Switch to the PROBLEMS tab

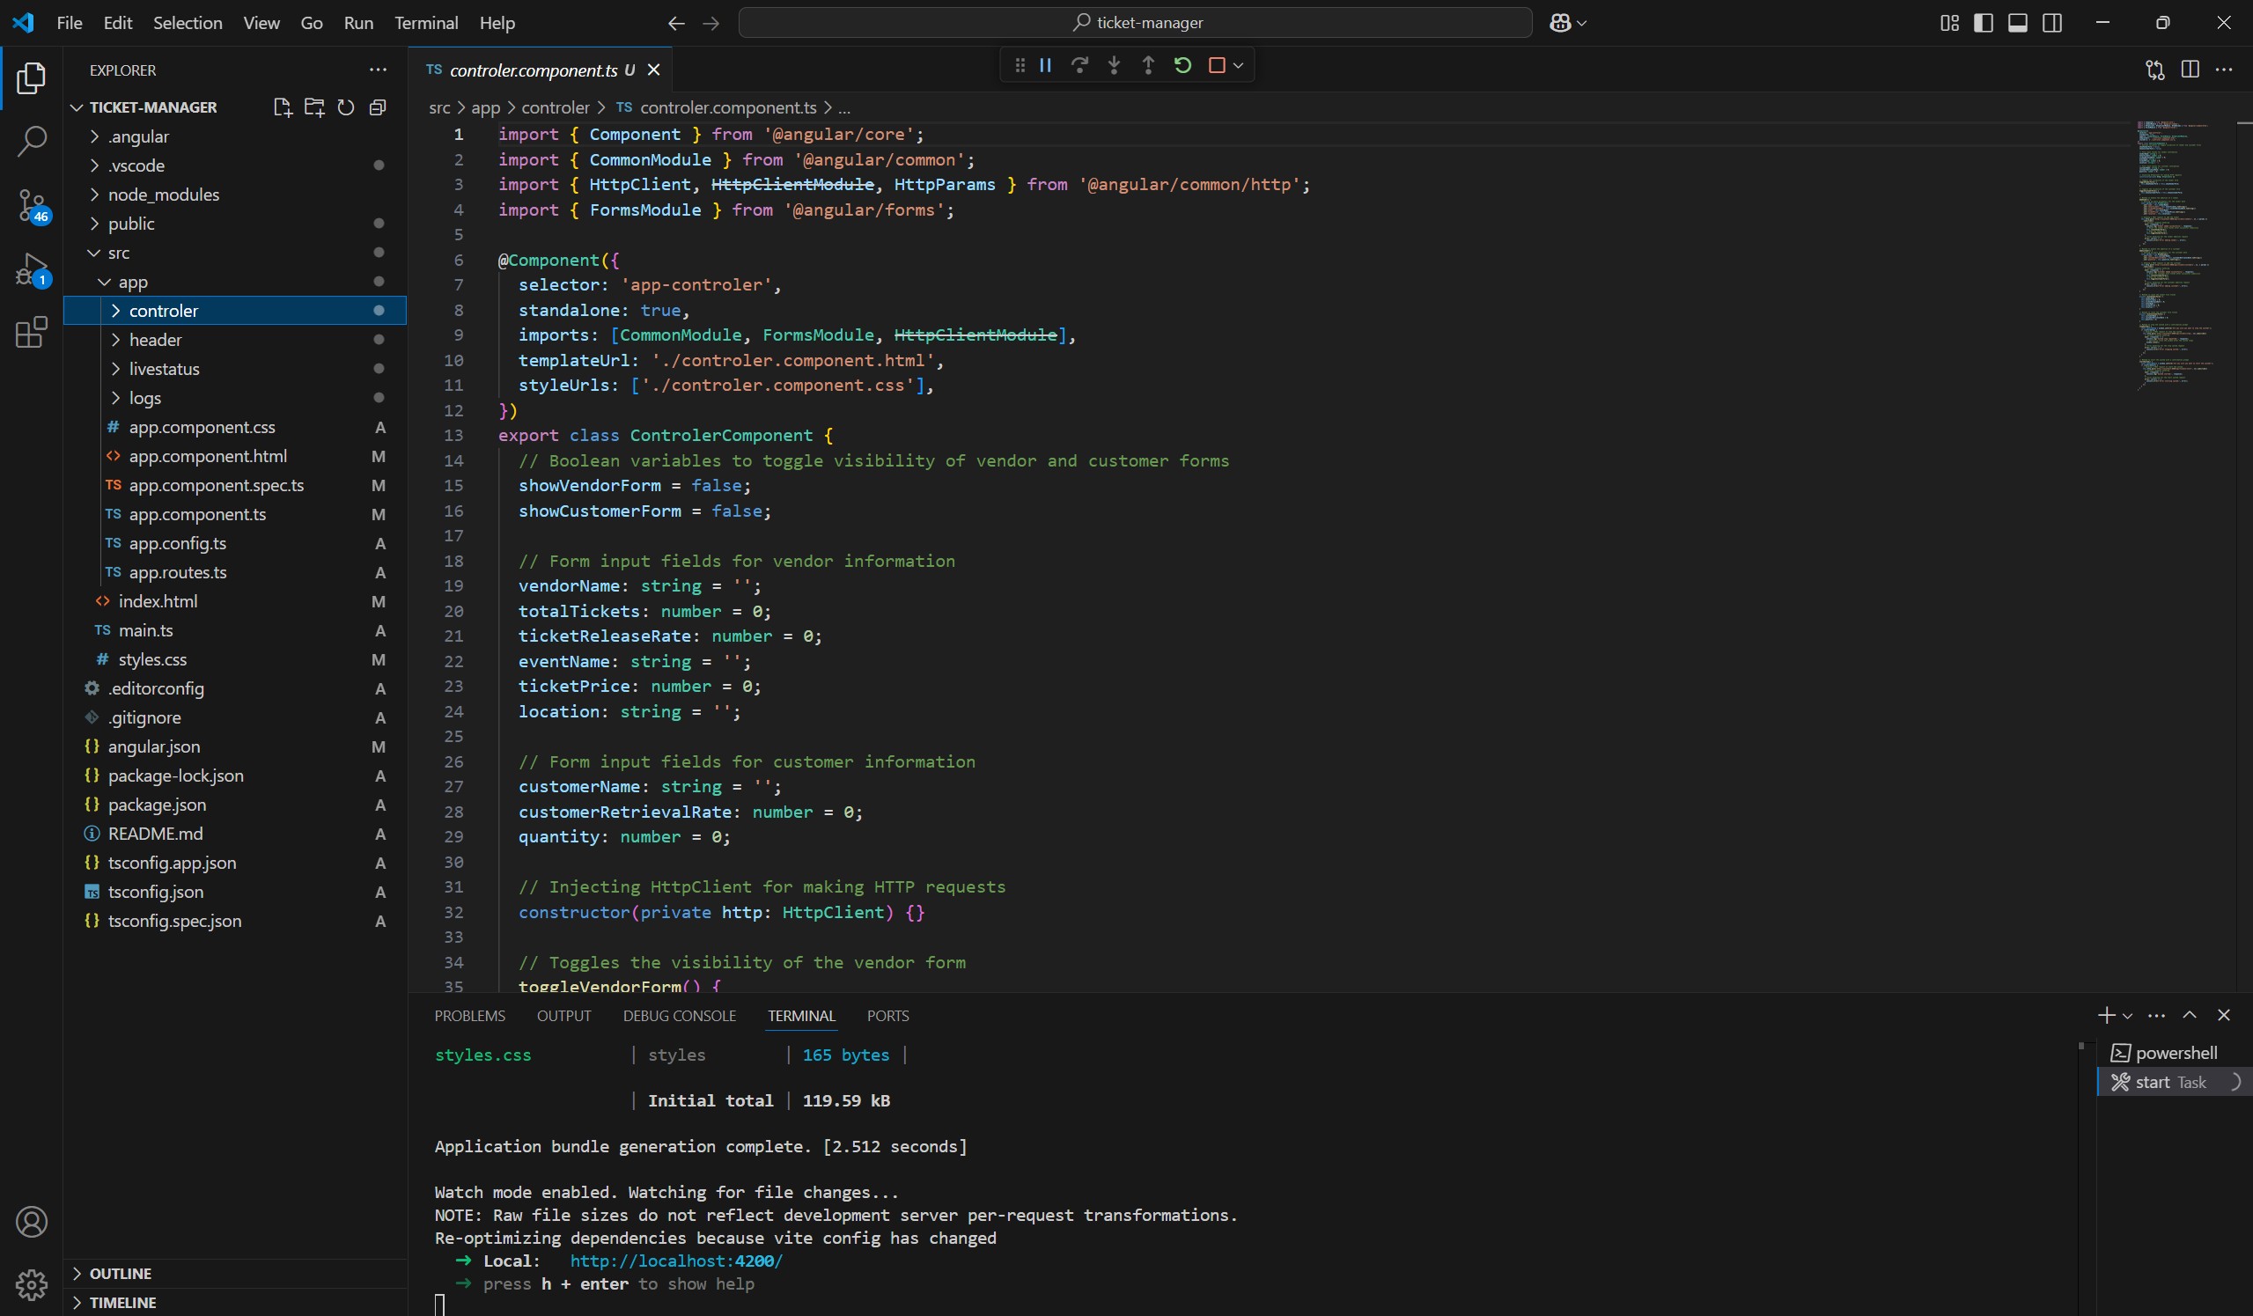point(469,1016)
